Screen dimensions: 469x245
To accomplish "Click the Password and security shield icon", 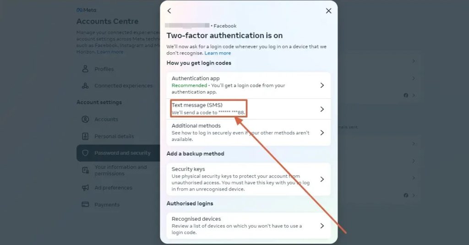I will tap(85, 153).
